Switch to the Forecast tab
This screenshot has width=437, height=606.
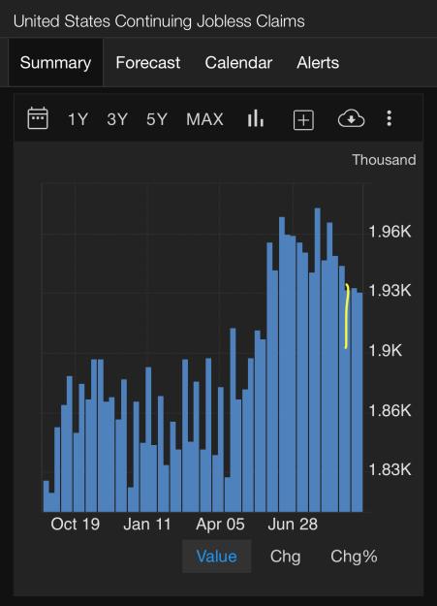pos(148,63)
